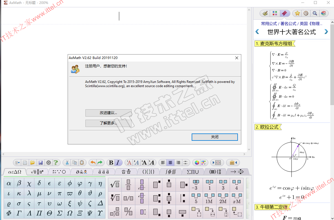Viewport: 334px width, 220px height.
Task: Insert Greek letter pi
Action: click(59, 193)
